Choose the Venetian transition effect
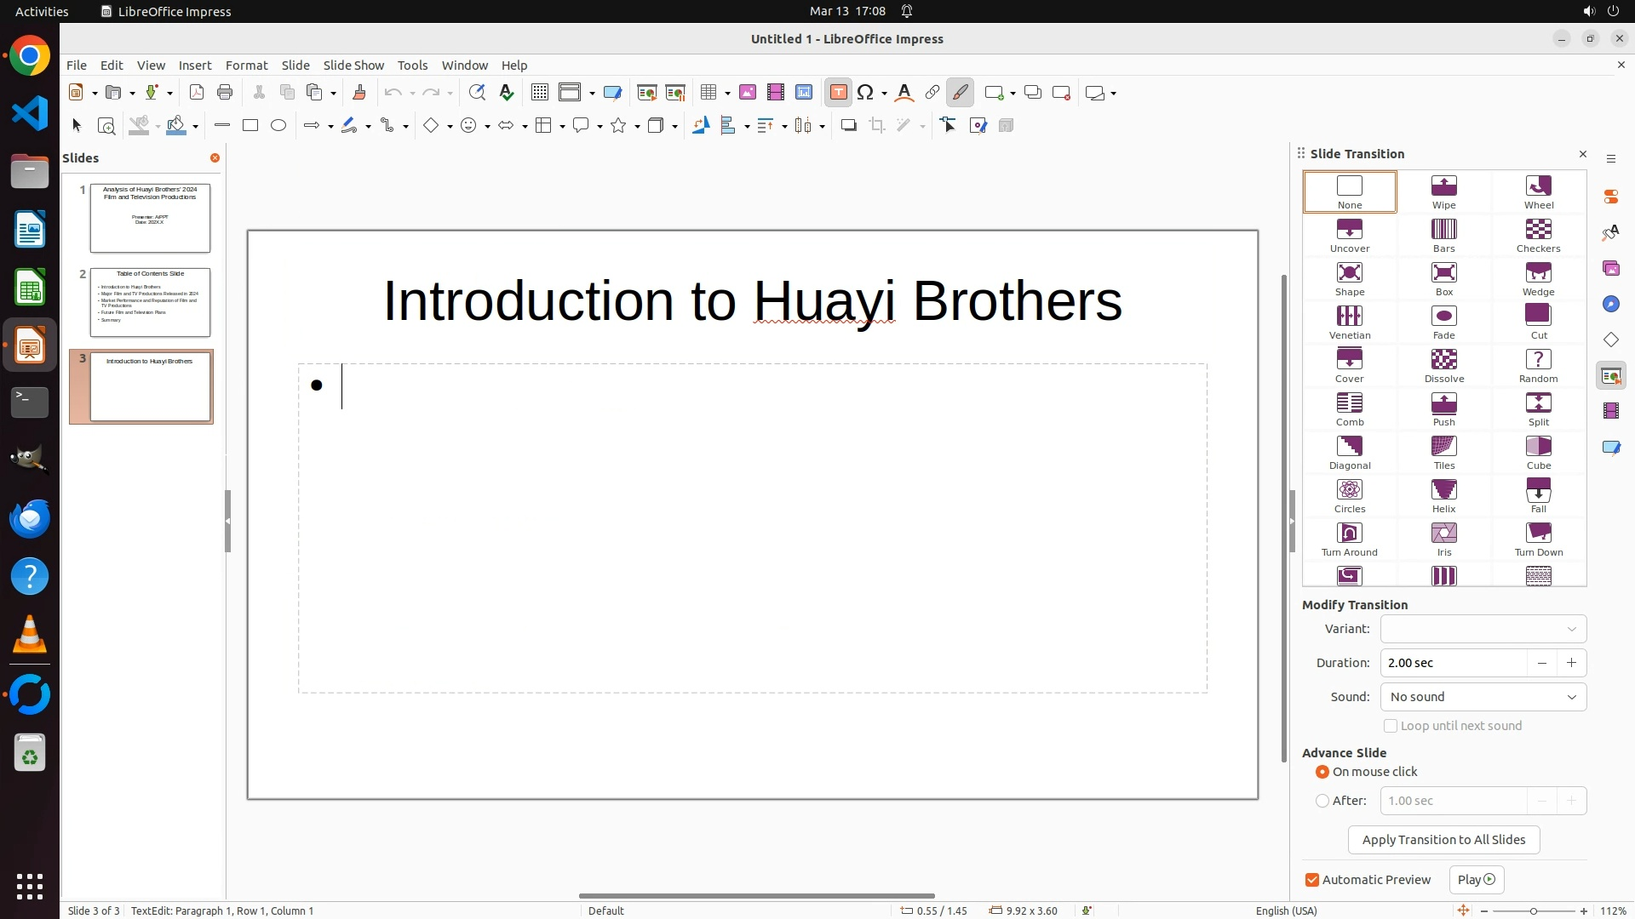Viewport: 1635px width, 919px height. click(x=1349, y=323)
